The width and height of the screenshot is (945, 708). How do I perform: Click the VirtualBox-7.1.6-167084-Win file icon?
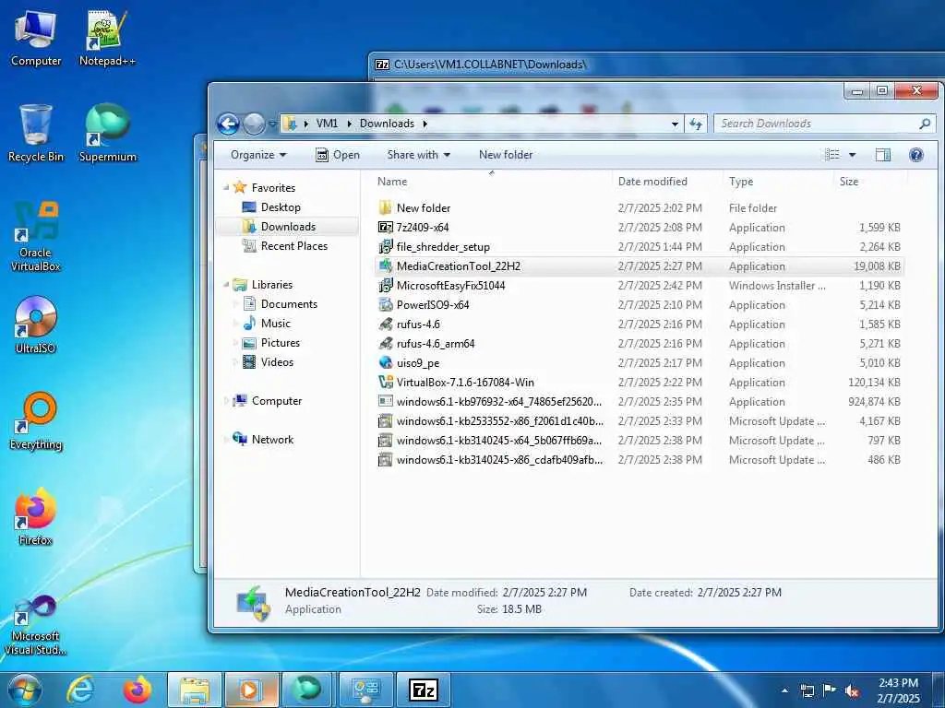[385, 383]
